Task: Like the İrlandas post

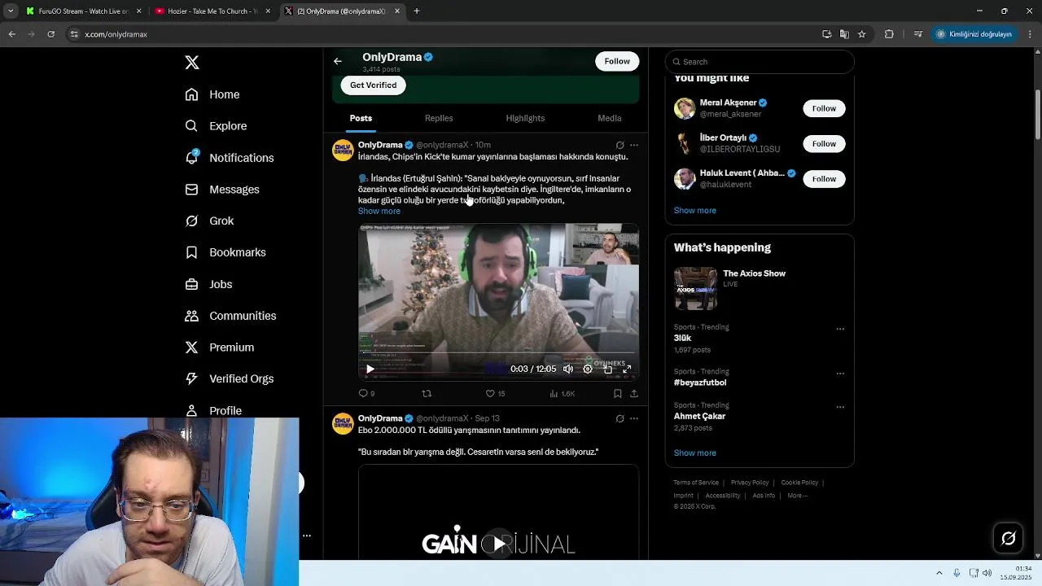Action: click(495, 393)
